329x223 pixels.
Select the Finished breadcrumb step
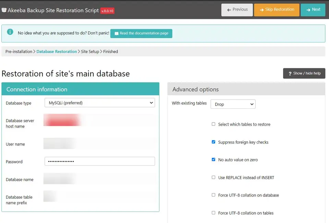(x=110, y=51)
